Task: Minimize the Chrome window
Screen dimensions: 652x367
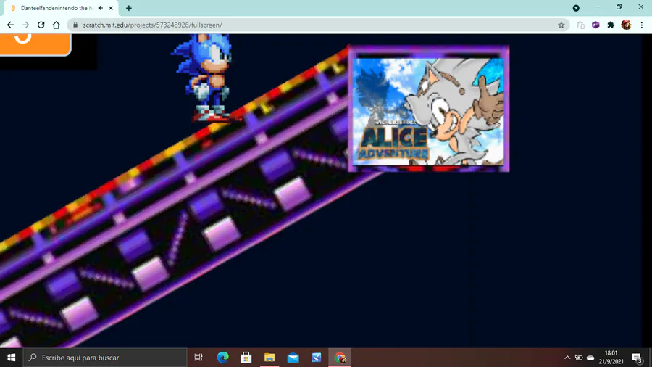Action: [597, 7]
